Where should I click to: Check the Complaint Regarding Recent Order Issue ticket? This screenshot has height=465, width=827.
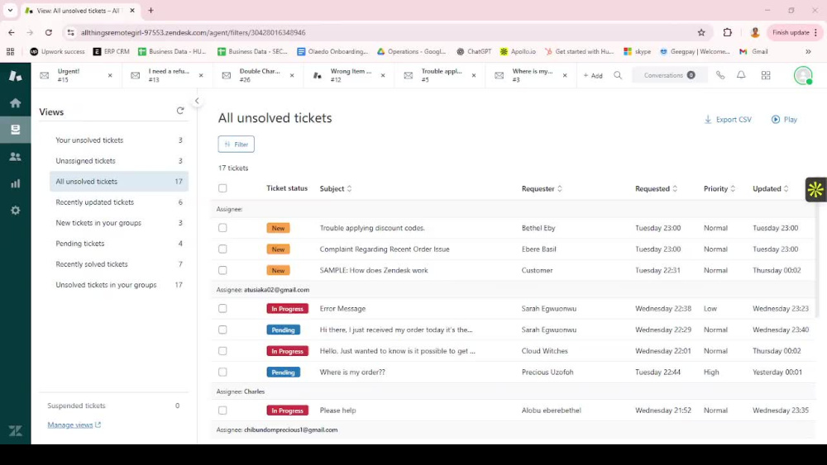coord(222,249)
